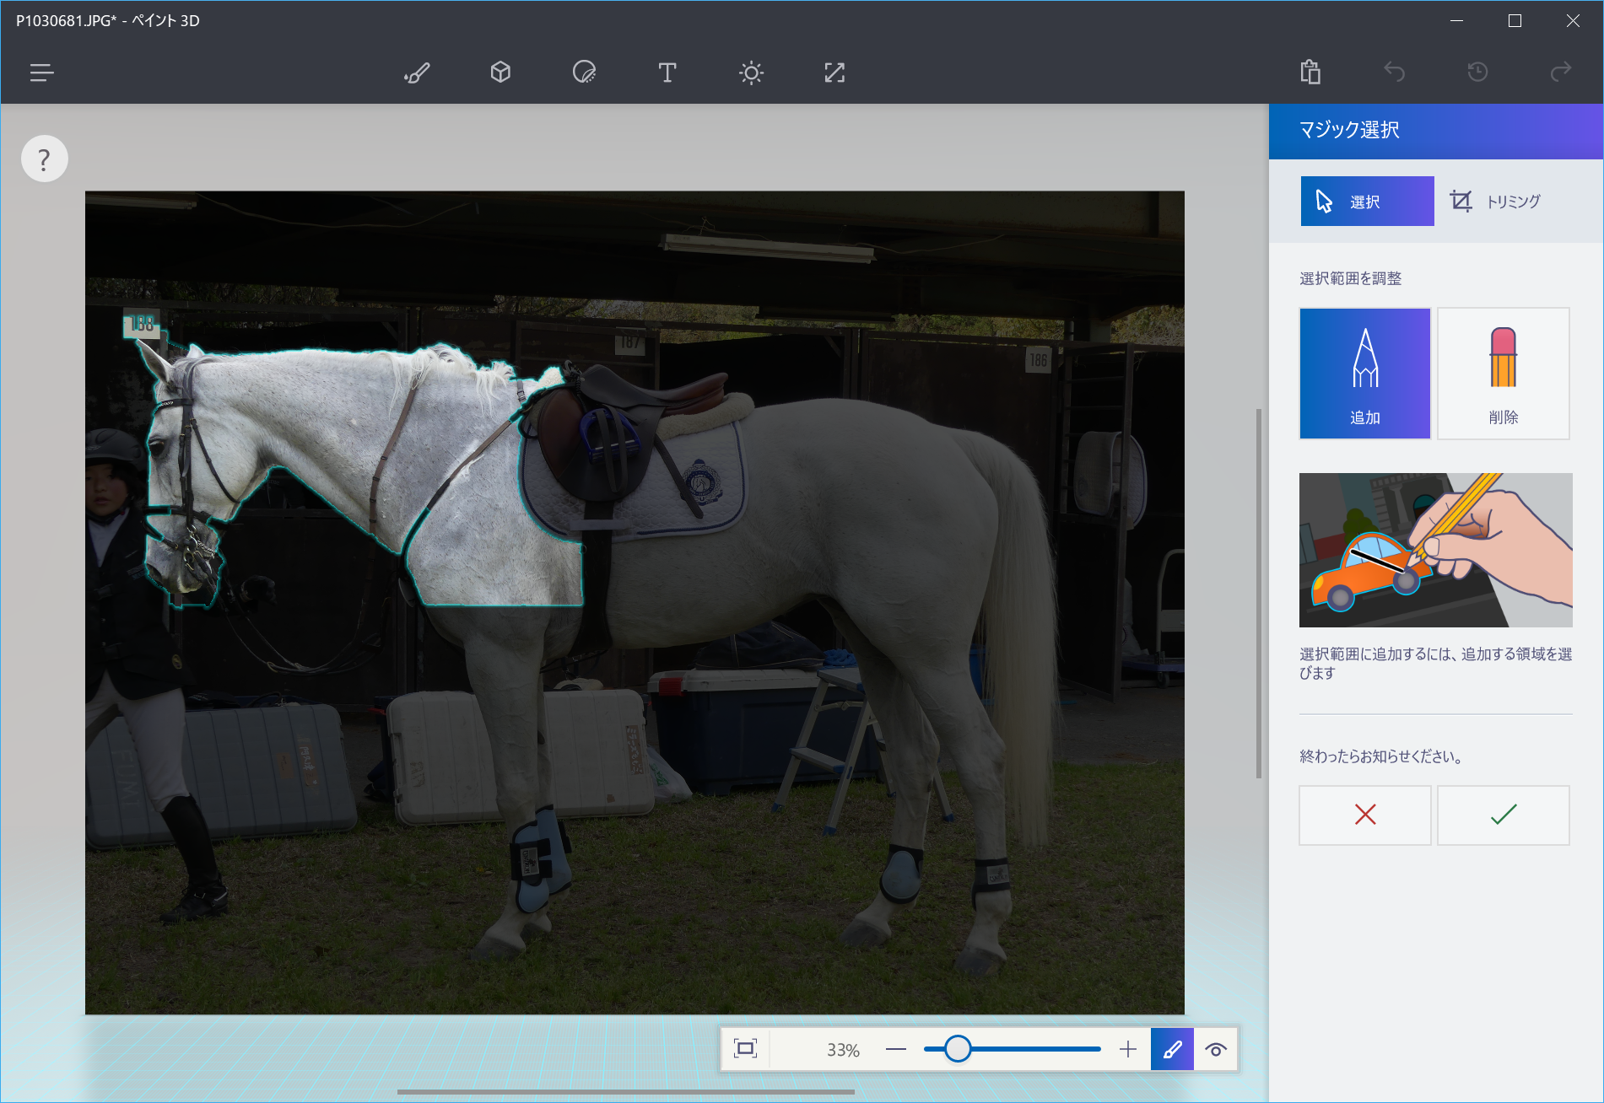
Task: Click the P1030681.JPG window title
Action: [x=108, y=21]
